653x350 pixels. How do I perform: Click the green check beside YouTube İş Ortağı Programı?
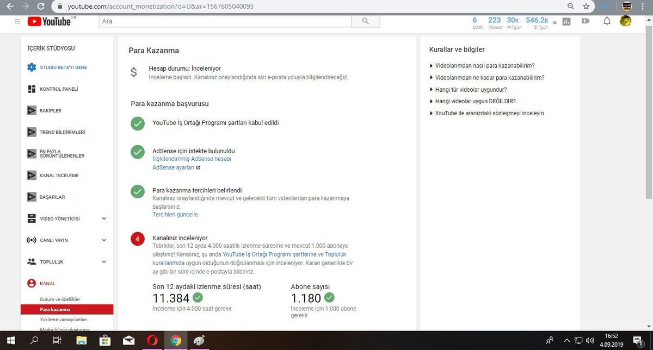pyautogui.click(x=138, y=123)
